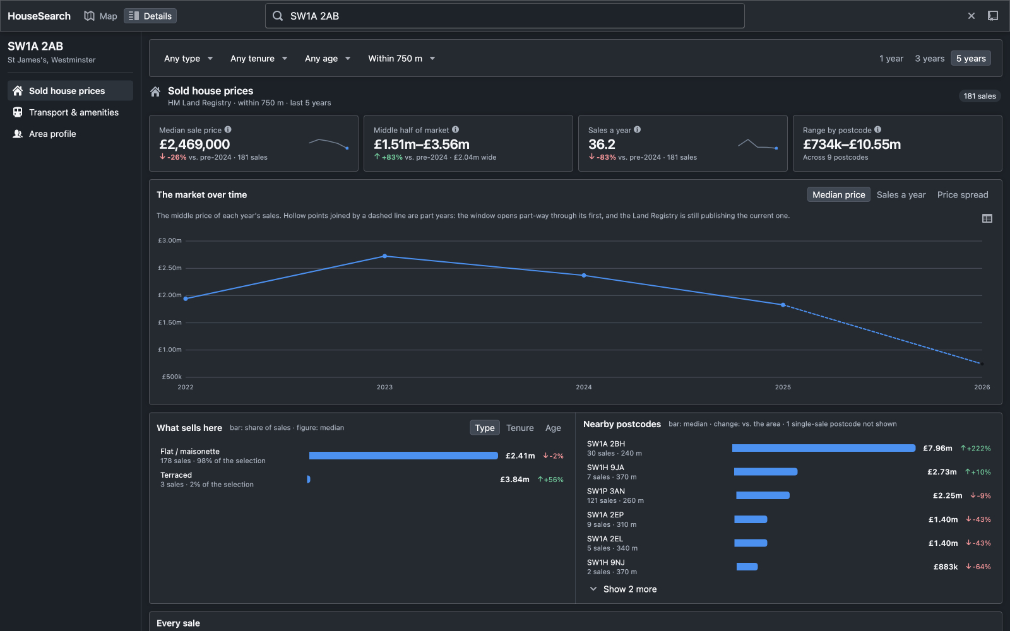Viewport: 1010px width, 631px height.
Task: Click the info icon beside Middle half of market
Action: tap(455, 129)
